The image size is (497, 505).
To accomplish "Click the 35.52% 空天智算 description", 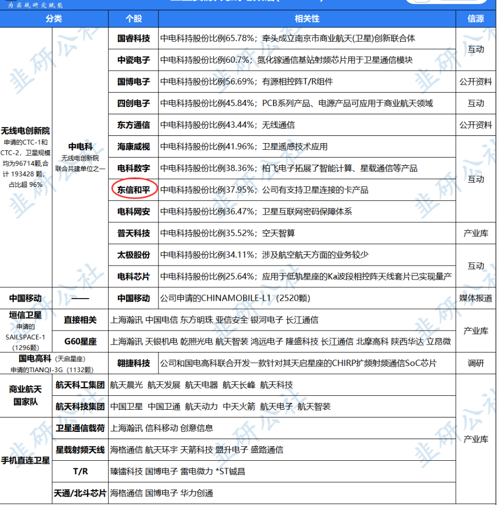I will click(307, 233).
